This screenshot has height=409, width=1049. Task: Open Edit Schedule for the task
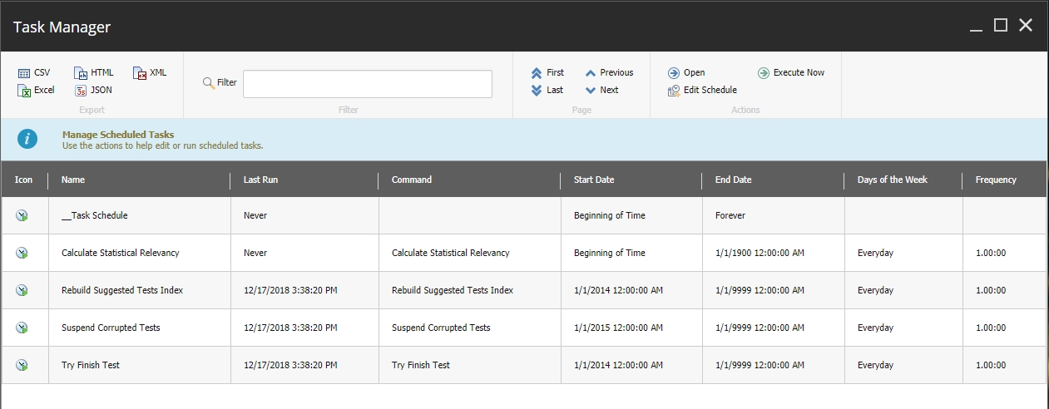point(702,90)
